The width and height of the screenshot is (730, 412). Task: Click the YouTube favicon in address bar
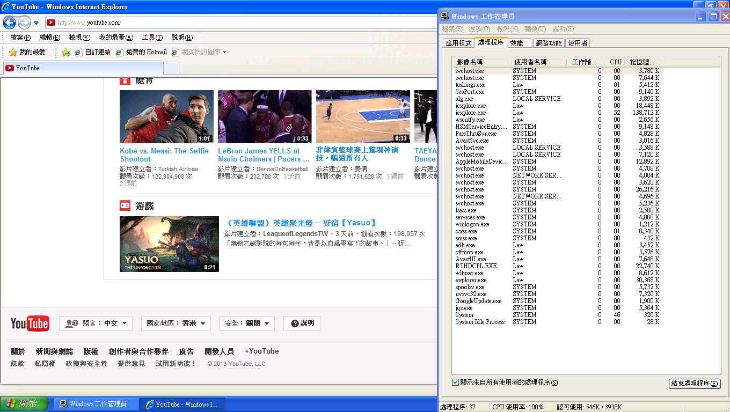point(51,23)
